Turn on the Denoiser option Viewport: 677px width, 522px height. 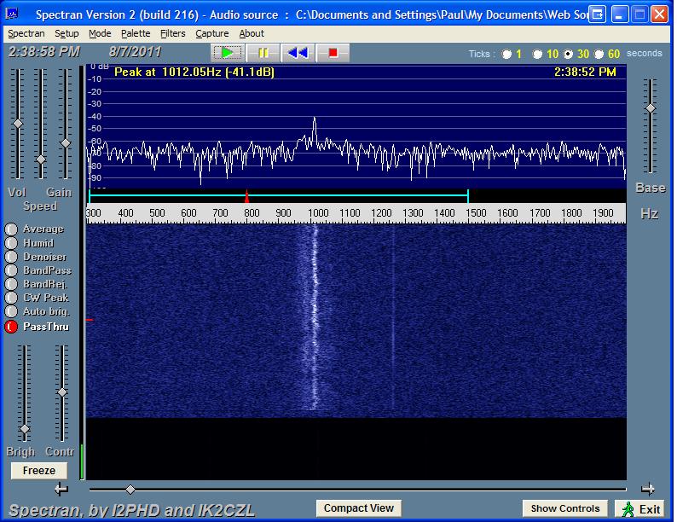(11, 257)
